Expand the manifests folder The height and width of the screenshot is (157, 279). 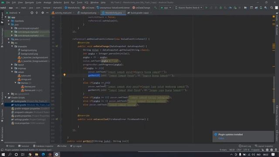[9, 21]
